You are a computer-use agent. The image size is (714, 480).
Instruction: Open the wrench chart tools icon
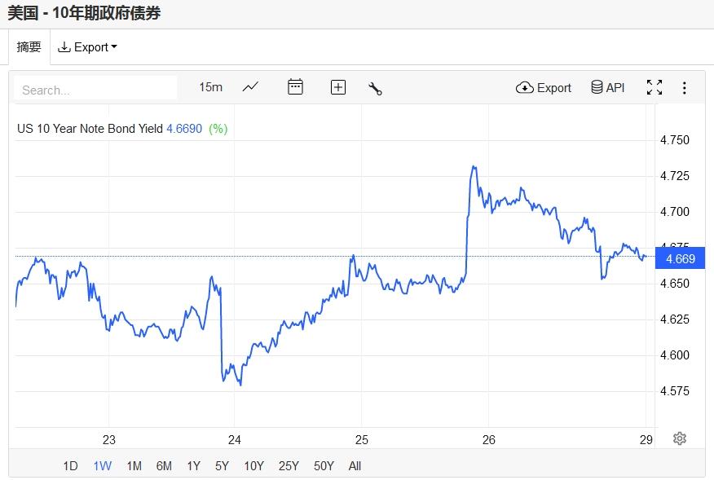(x=375, y=88)
